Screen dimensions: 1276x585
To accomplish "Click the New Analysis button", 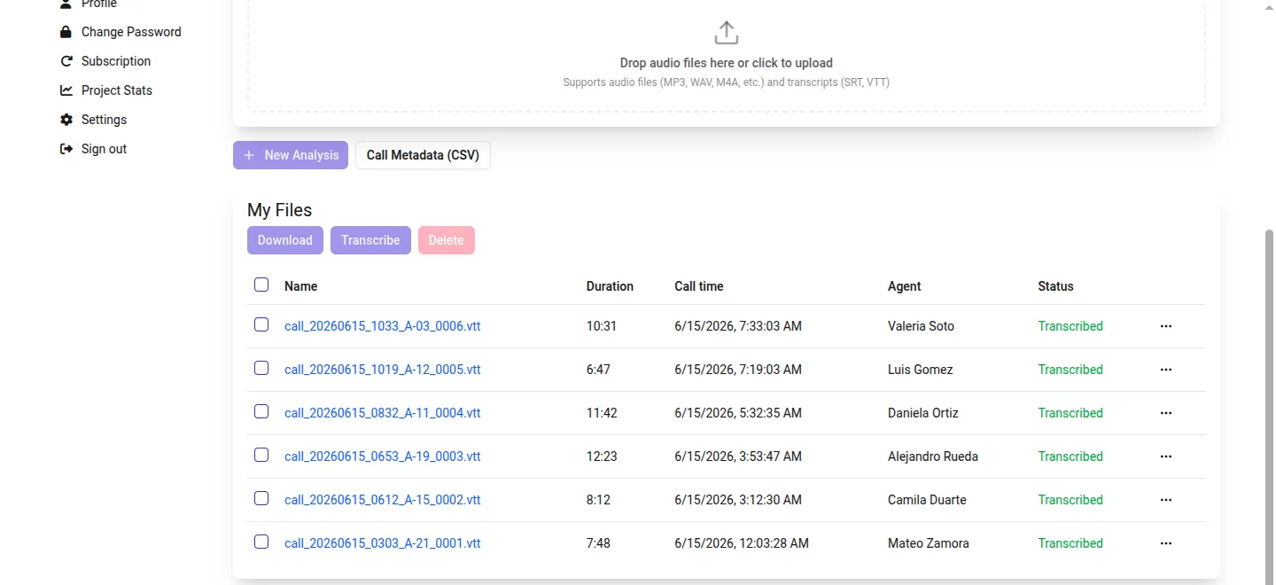I will pos(291,155).
